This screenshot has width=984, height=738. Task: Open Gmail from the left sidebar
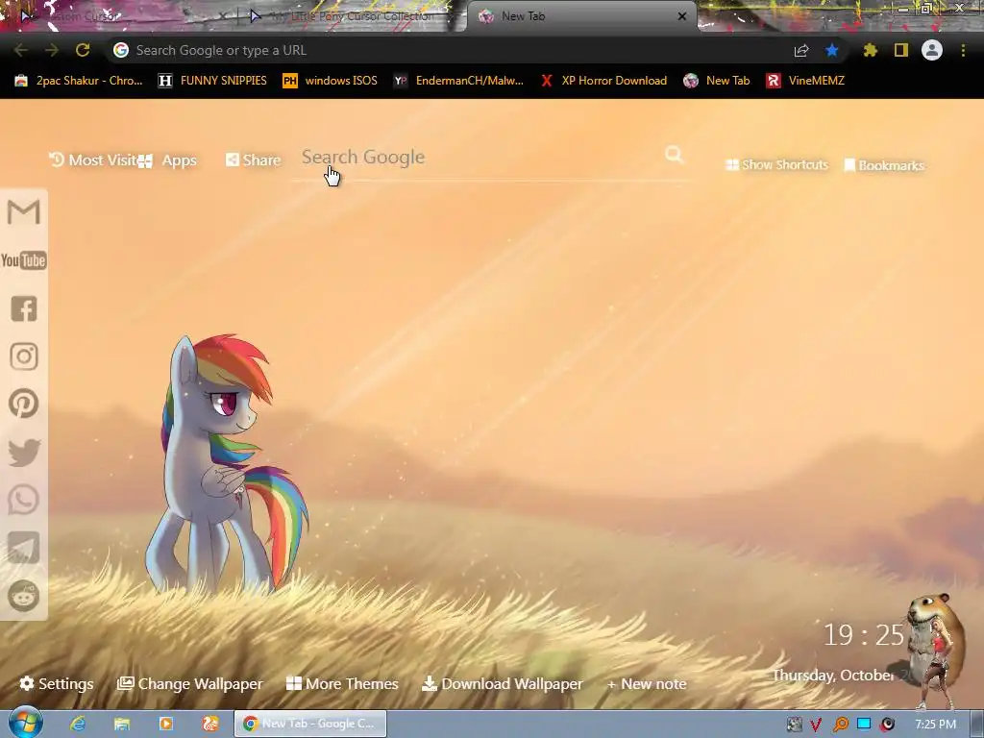(24, 211)
